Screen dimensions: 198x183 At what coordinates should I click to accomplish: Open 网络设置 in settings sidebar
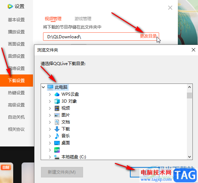pyautogui.click(x=16, y=68)
